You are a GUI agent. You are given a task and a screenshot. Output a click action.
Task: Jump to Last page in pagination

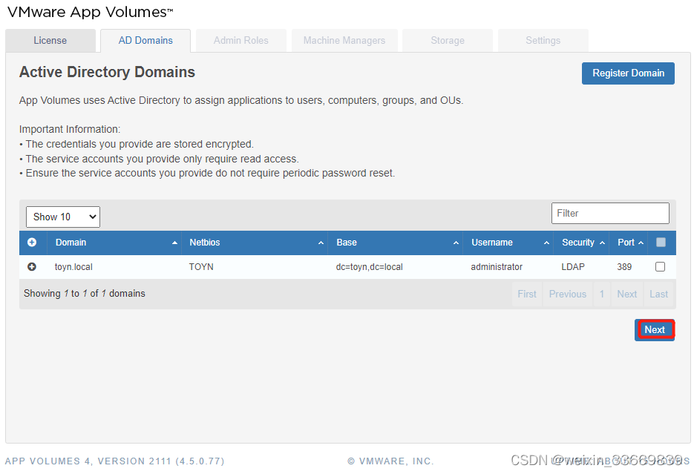[658, 294]
